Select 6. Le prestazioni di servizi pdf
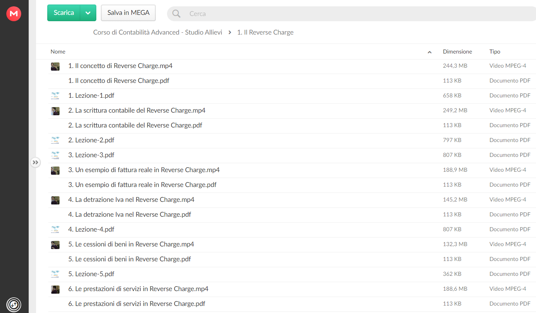Image resolution: width=536 pixels, height=313 pixels. coord(137,304)
